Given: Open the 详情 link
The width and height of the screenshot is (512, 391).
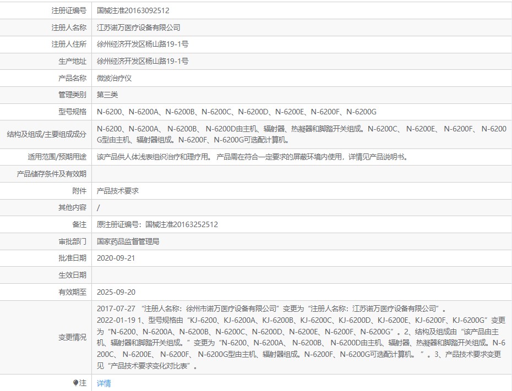Looking at the screenshot, I should pos(104,383).
